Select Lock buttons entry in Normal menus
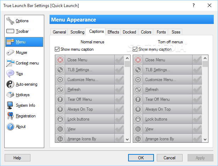This screenshot has width=218, height=166. (x=90, y=119)
